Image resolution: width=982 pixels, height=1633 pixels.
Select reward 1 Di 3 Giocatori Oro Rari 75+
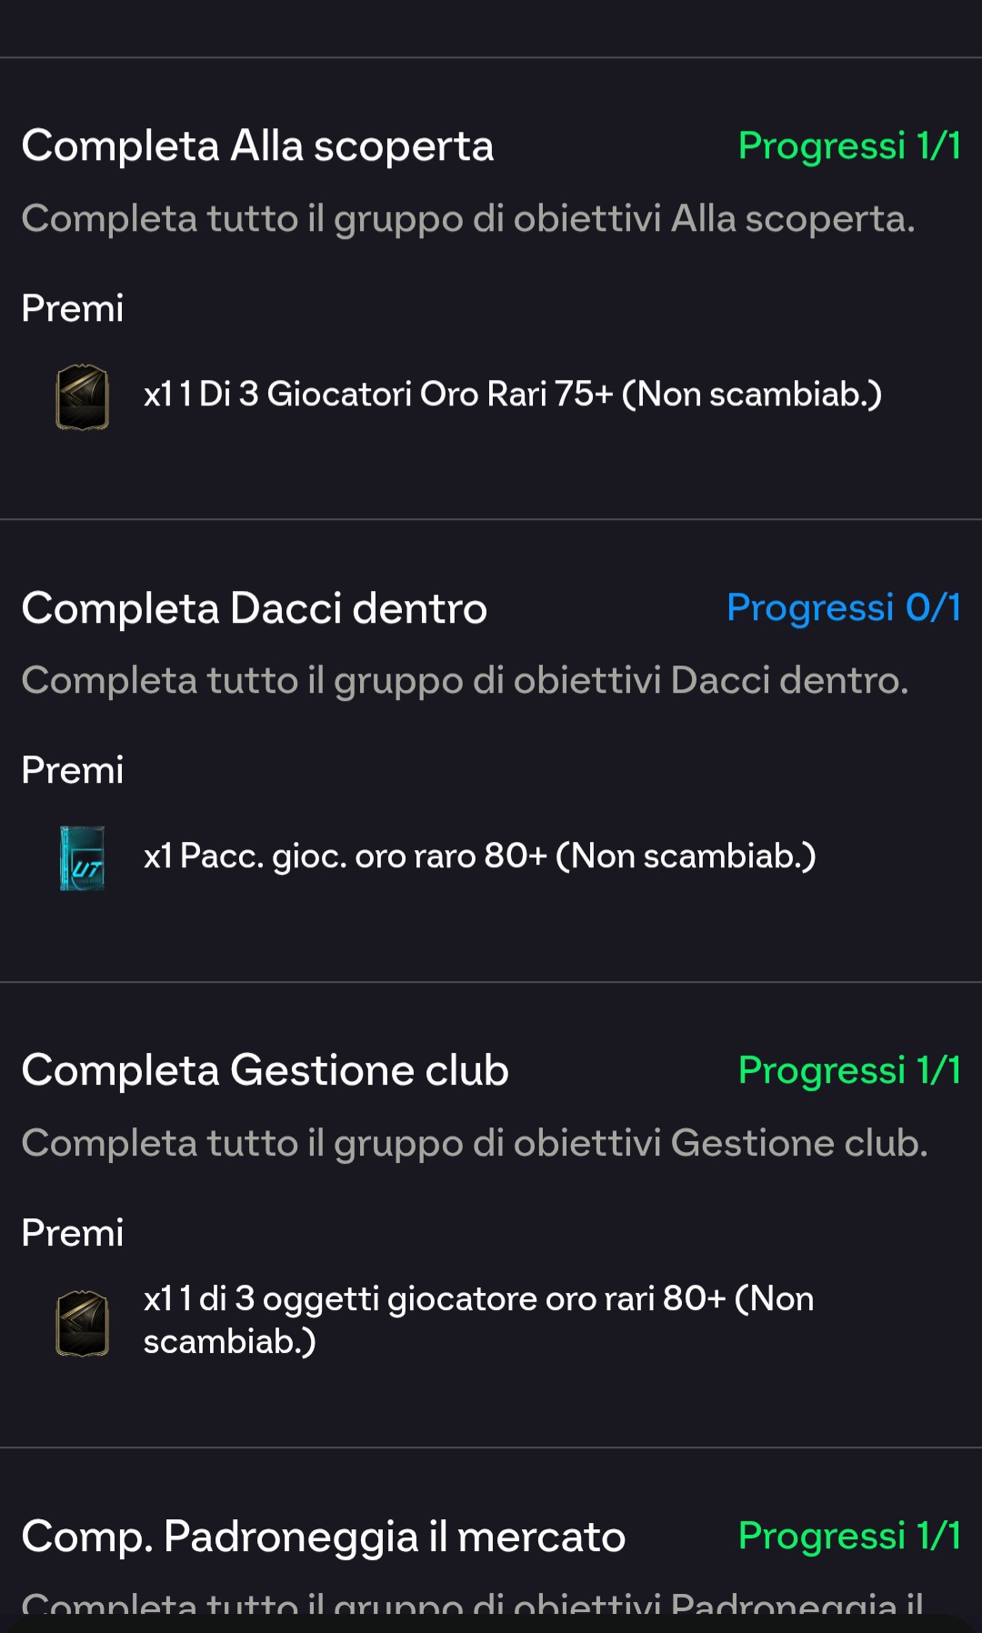pyautogui.click(x=513, y=395)
